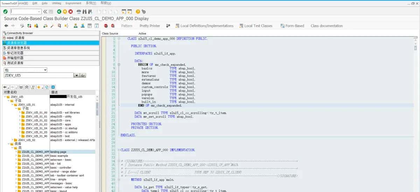Click the yellow Help question mark icon
Viewport: 420px width, 192px height.
coord(138,12)
